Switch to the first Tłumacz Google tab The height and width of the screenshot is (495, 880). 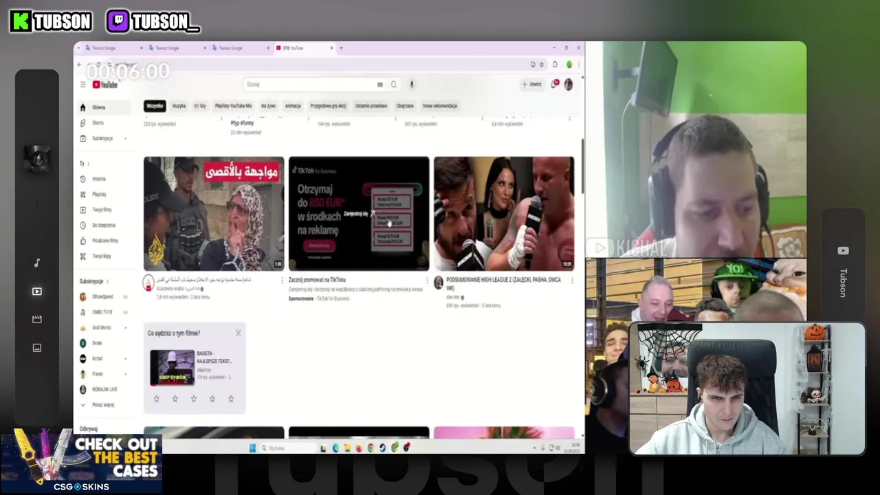110,48
